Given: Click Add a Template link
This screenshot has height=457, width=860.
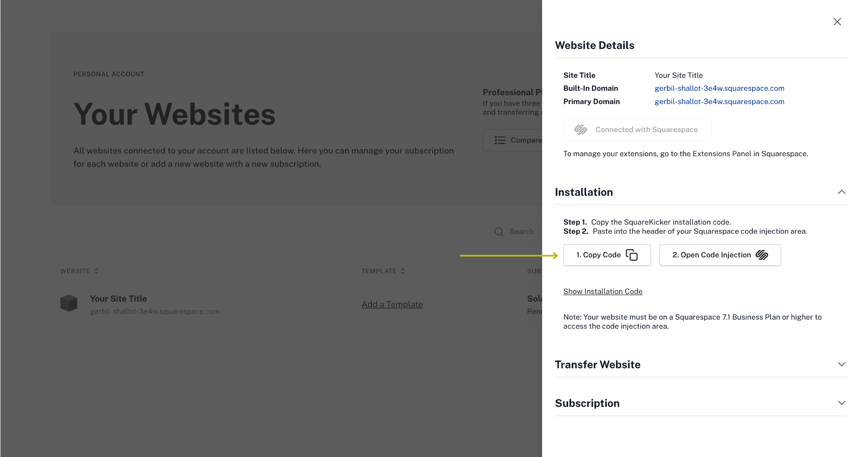Looking at the screenshot, I should click(x=392, y=304).
